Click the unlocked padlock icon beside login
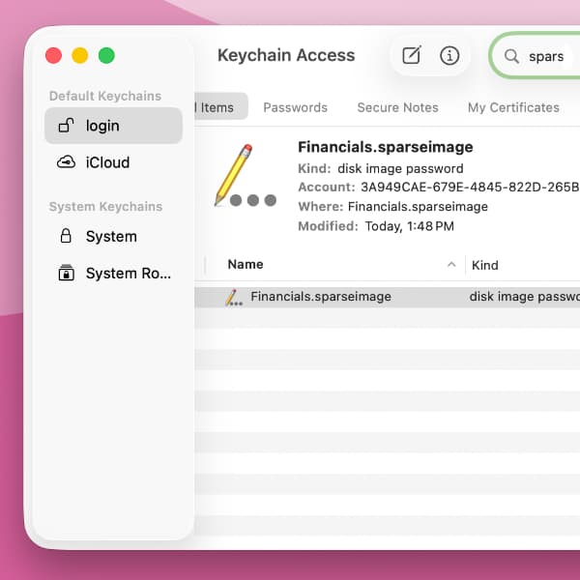 pyautogui.click(x=66, y=126)
